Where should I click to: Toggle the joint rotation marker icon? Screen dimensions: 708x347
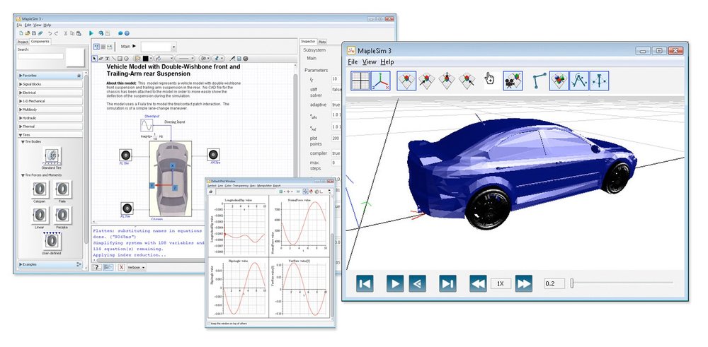point(579,81)
